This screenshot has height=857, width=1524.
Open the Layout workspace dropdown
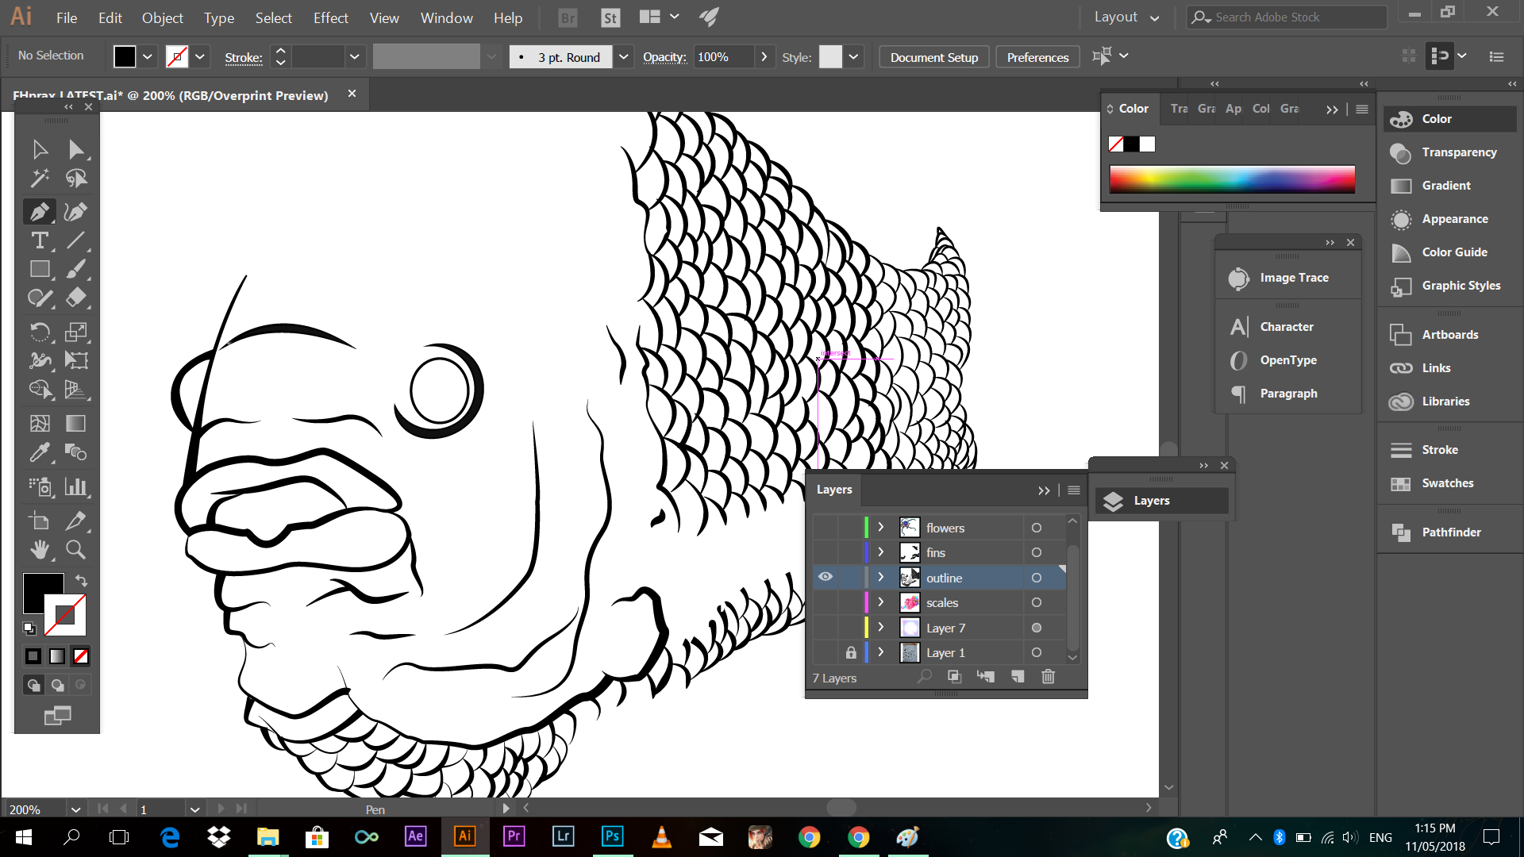tap(1126, 17)
